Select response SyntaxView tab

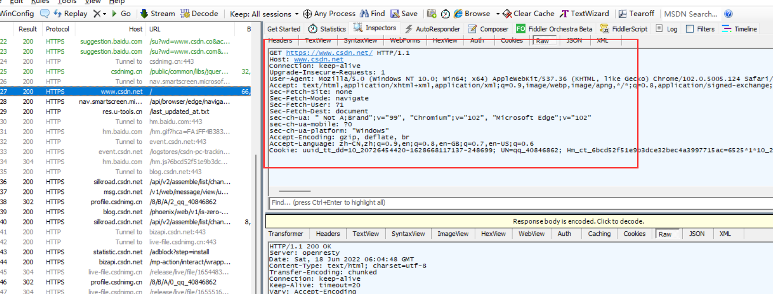pyautogui.click(x=408, y=234)
